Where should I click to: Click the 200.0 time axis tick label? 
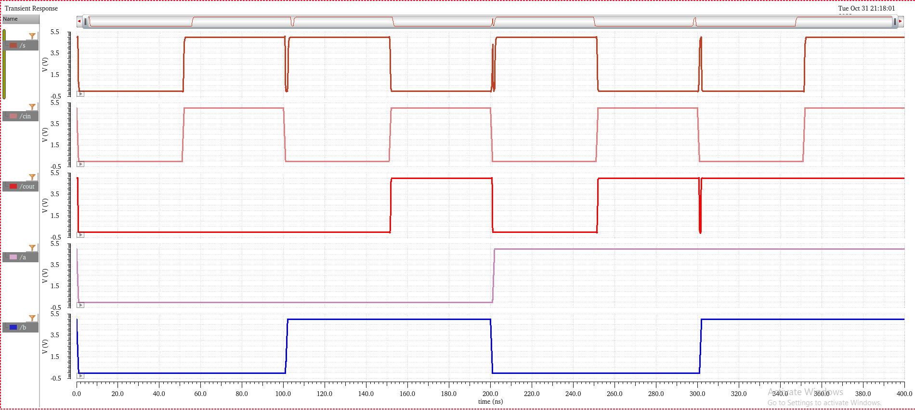(490, 394)
